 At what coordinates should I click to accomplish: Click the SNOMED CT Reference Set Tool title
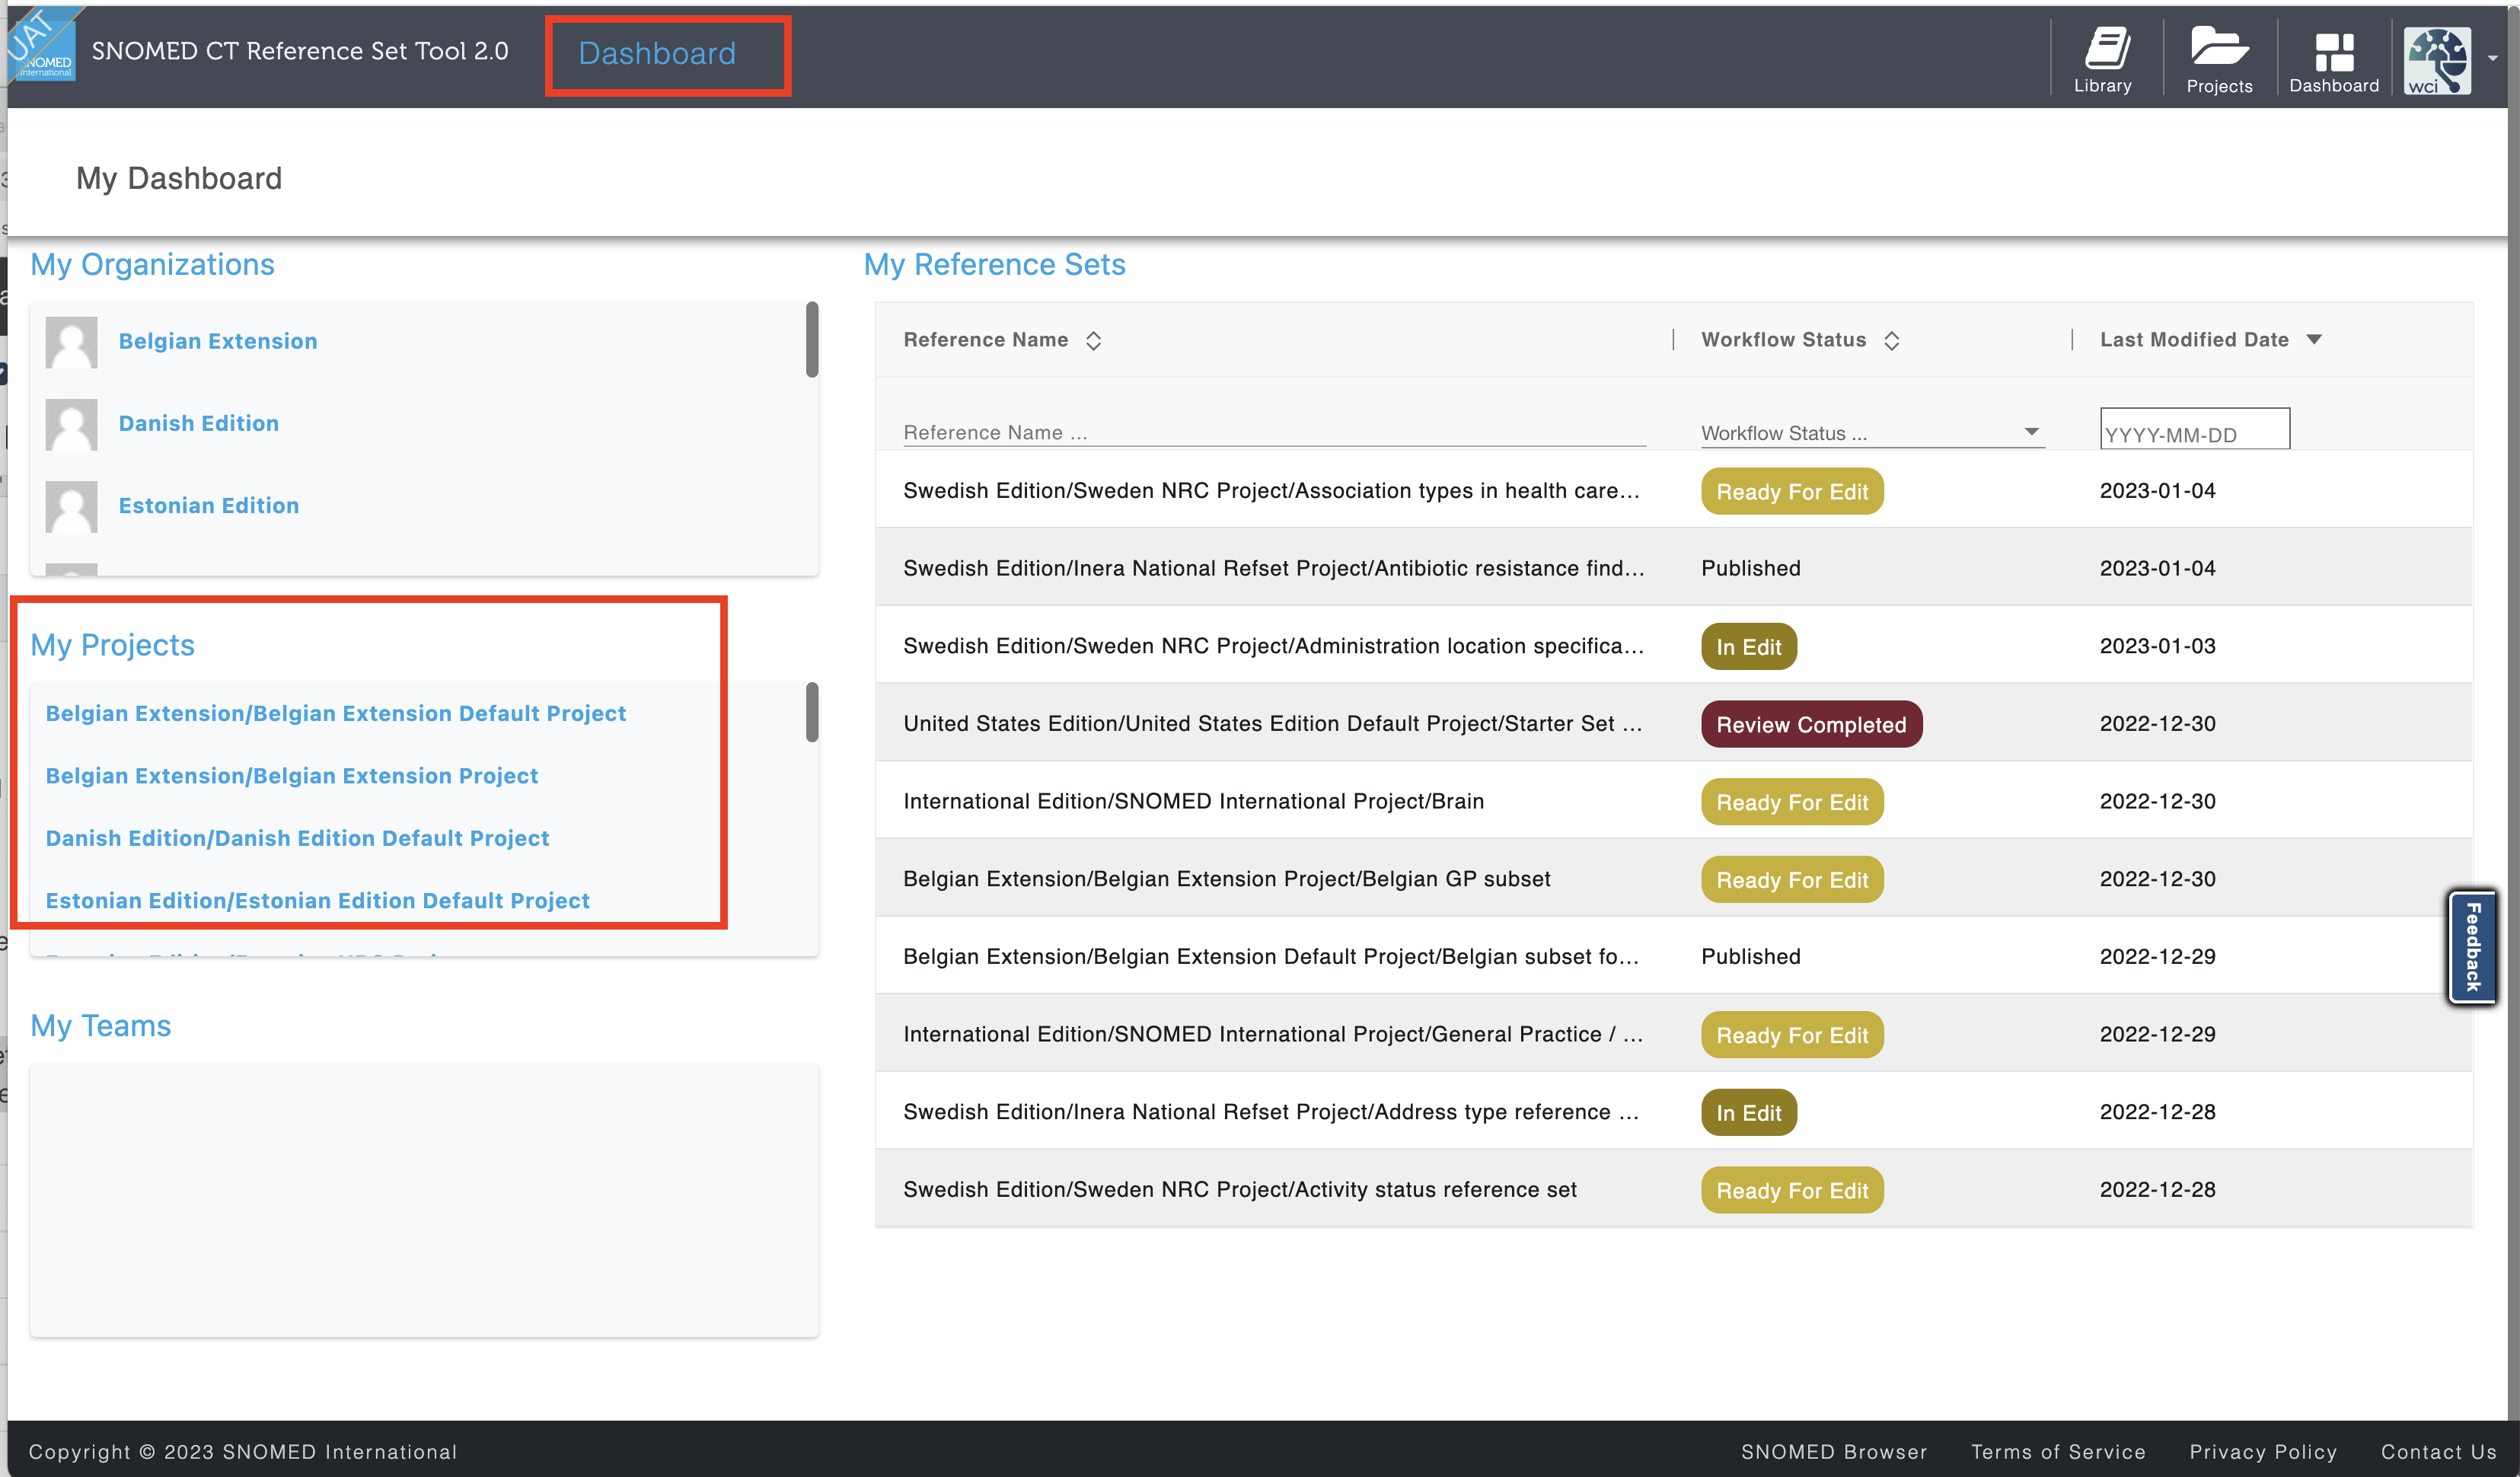click(x=300, y=51)
